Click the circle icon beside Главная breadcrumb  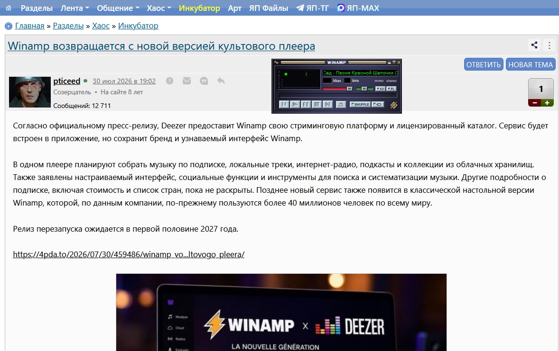click(9, 26)
